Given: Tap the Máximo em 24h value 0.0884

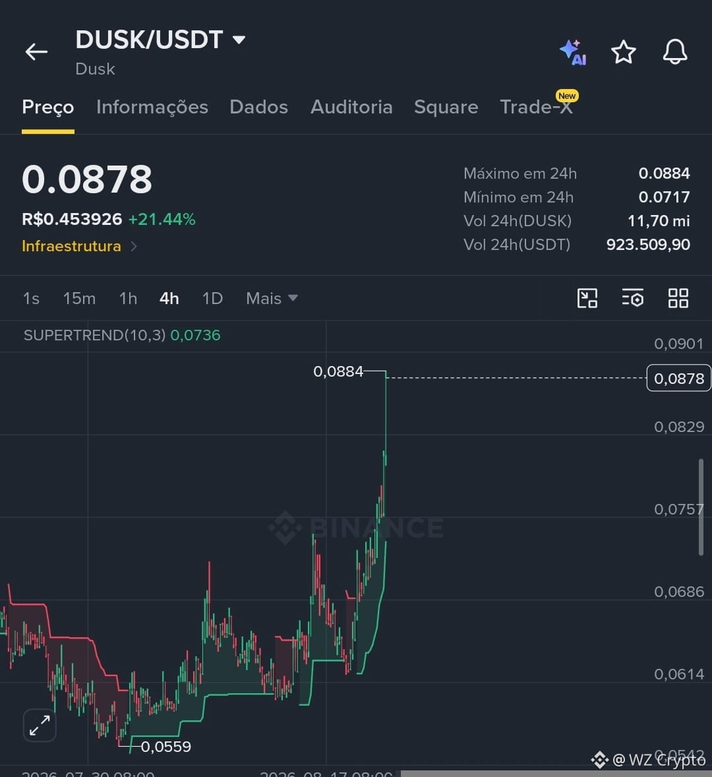Looking at the screenshot, I should (664, 173).
